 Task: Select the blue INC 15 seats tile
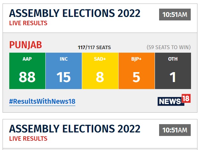64,71
